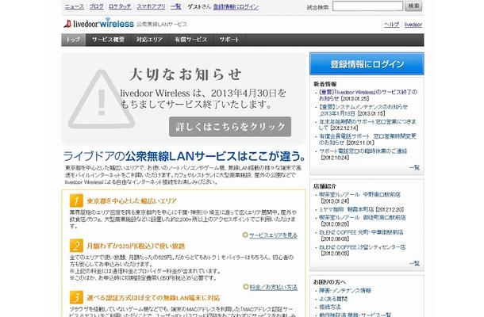Open BLENZ COFFEE 元町・中華街駅前店 store link
The image size is (484, 317).
tap(361, 232)
